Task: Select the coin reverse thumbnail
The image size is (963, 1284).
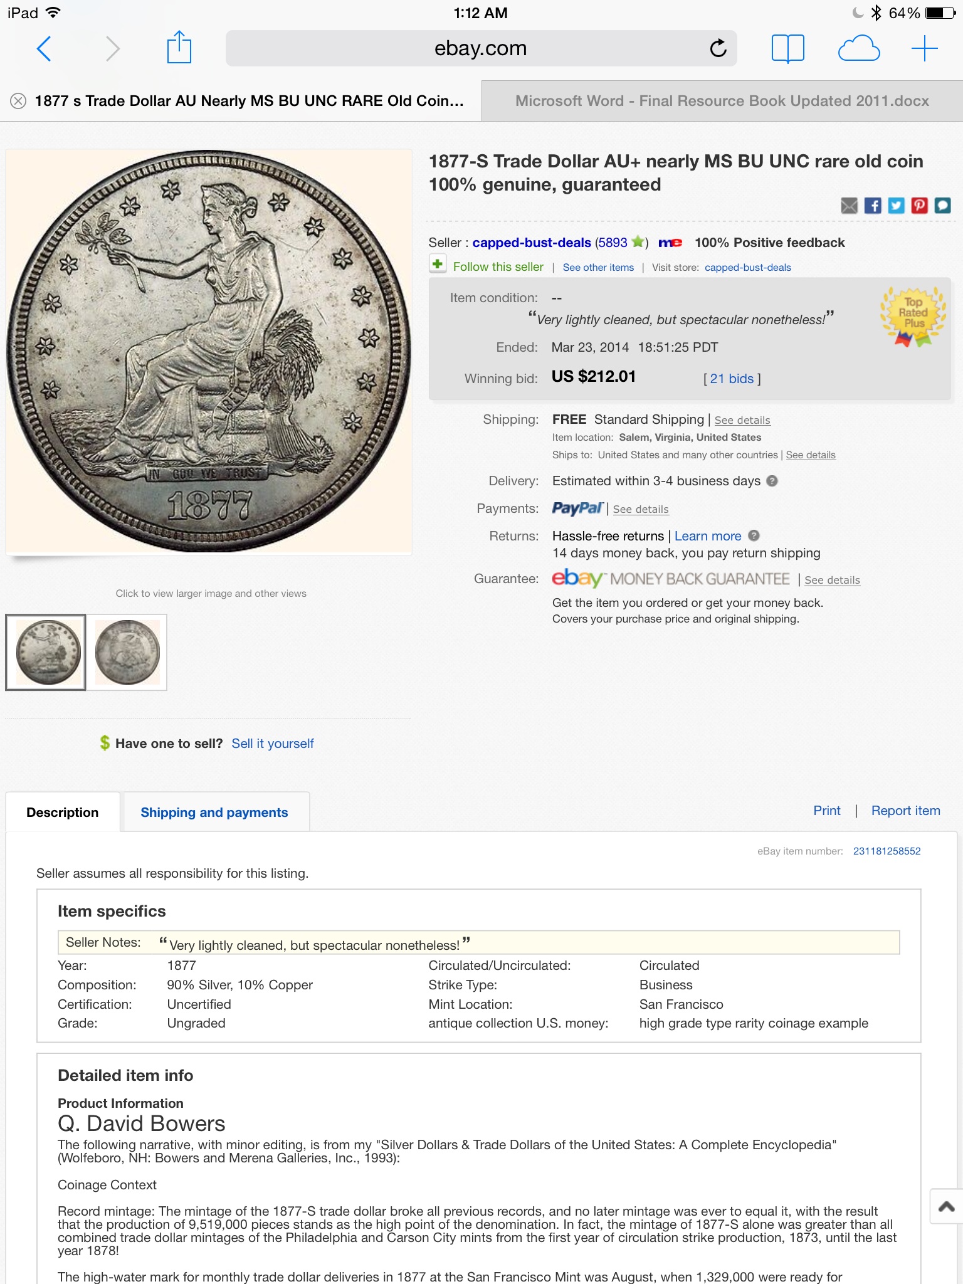Action: click(127, 652)
